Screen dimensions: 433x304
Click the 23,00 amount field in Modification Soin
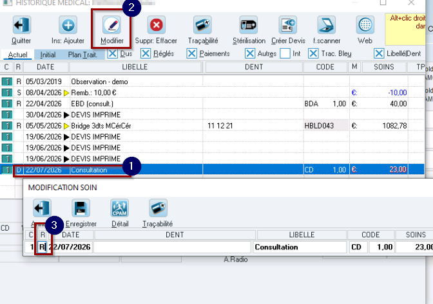[x=414, y=247]
